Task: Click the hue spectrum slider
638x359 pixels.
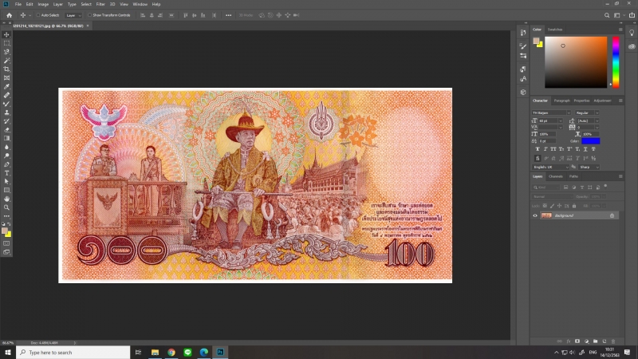Action: pyautogui.click(x=616, y=62)
